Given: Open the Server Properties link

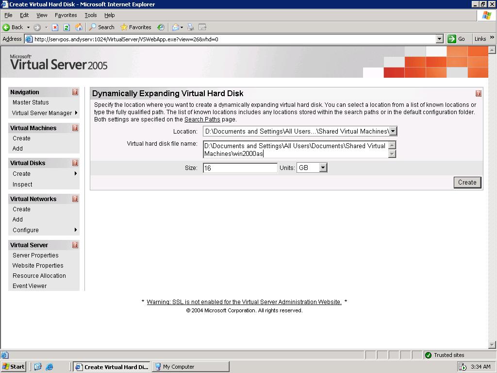Looking at the screenshot, I should [35, 255].
